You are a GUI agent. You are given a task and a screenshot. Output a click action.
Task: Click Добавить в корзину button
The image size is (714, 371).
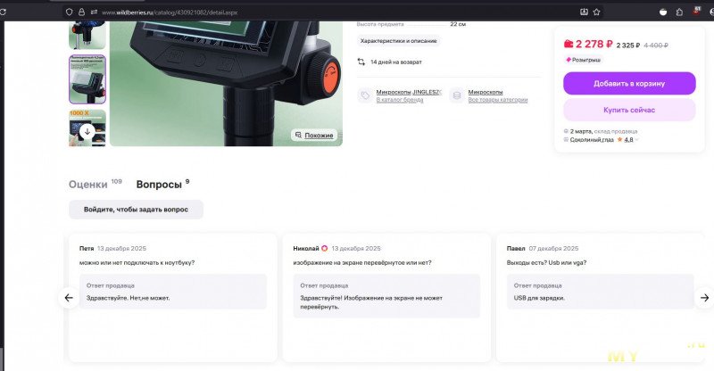[629, 84]
